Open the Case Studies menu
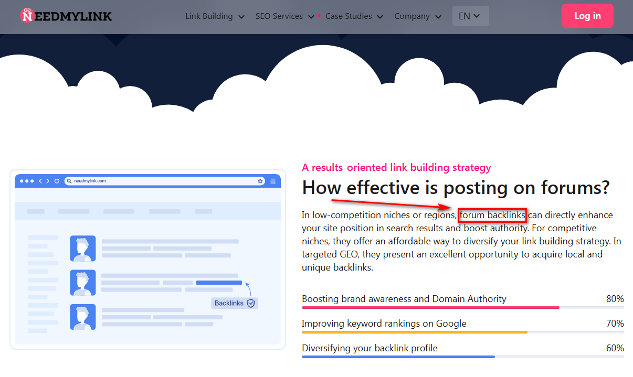 point(354,16)
